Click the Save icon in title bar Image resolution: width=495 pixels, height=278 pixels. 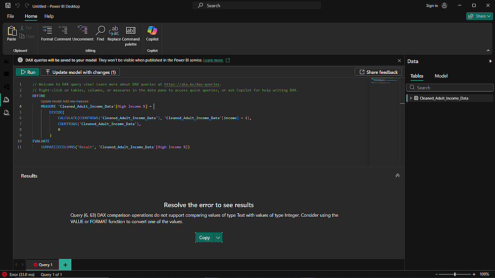[7, 5]
